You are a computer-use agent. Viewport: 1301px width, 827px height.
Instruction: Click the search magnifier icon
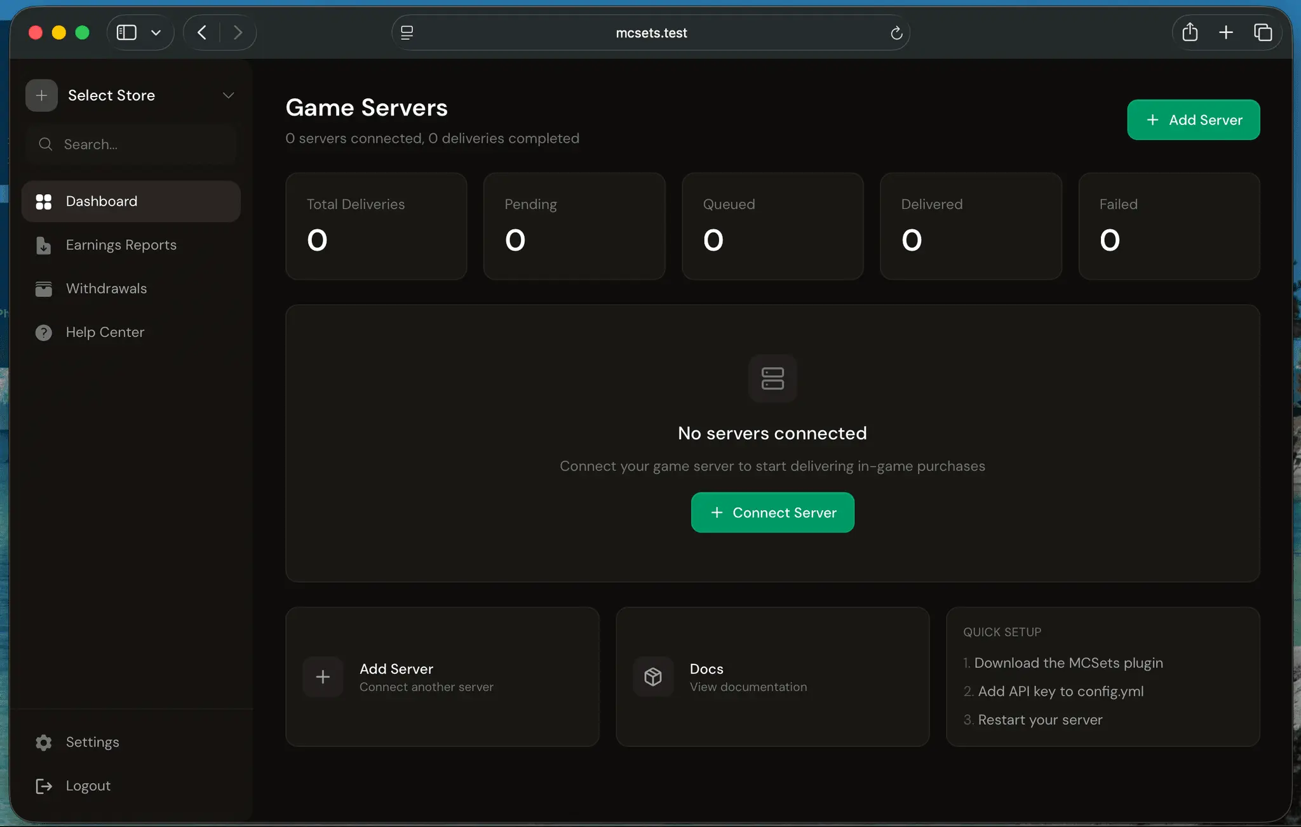pyautogui.click(x=45, y=144)
